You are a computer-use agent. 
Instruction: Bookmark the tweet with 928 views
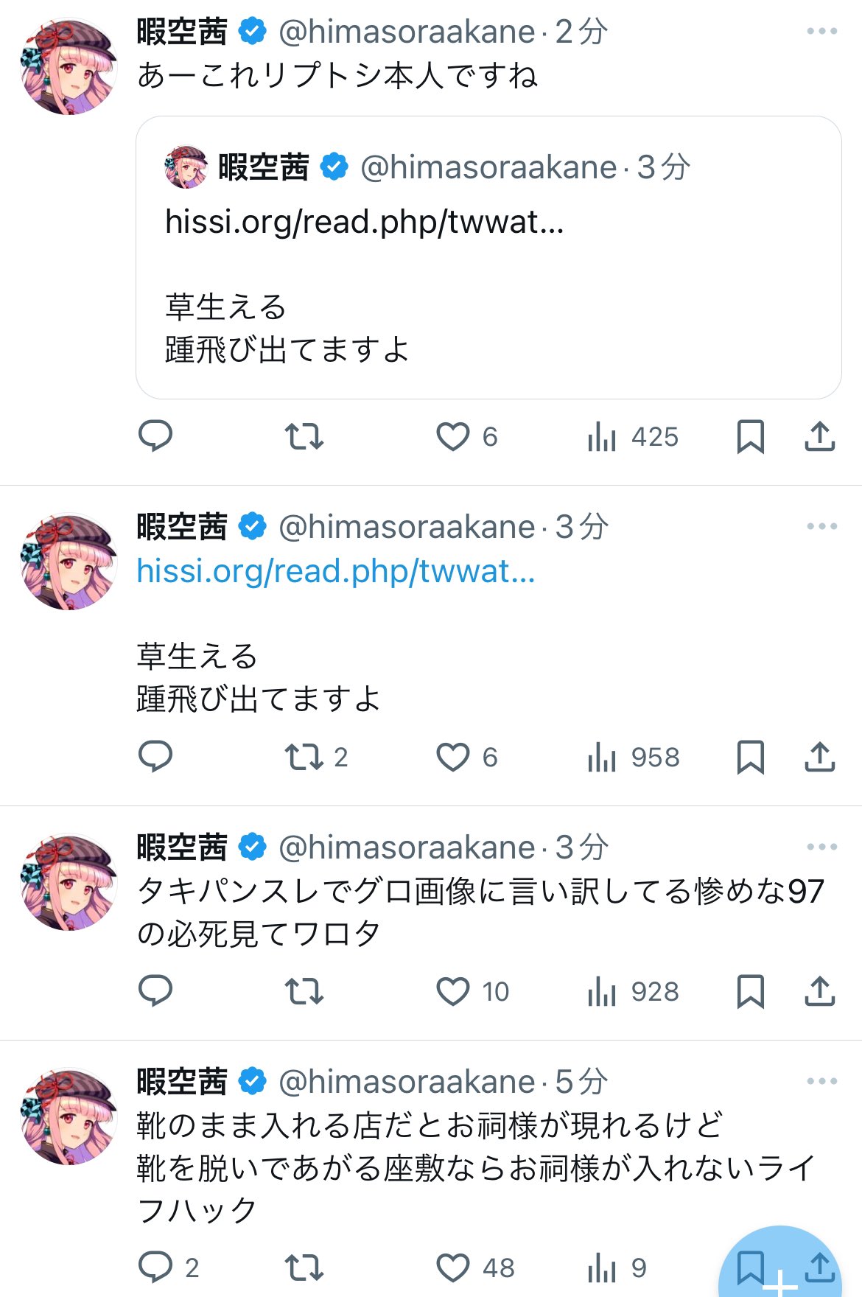750,991
